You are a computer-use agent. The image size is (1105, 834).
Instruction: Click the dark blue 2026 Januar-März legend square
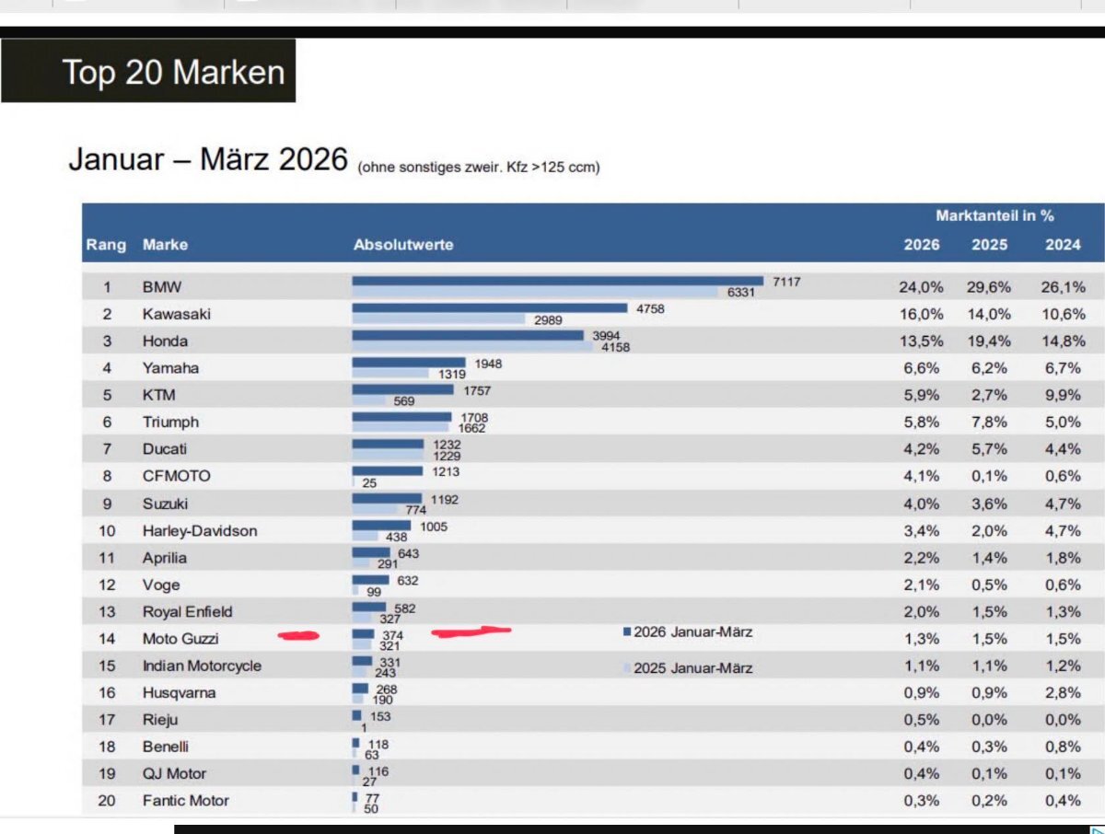pyautogui.click(x=627, y=632)
